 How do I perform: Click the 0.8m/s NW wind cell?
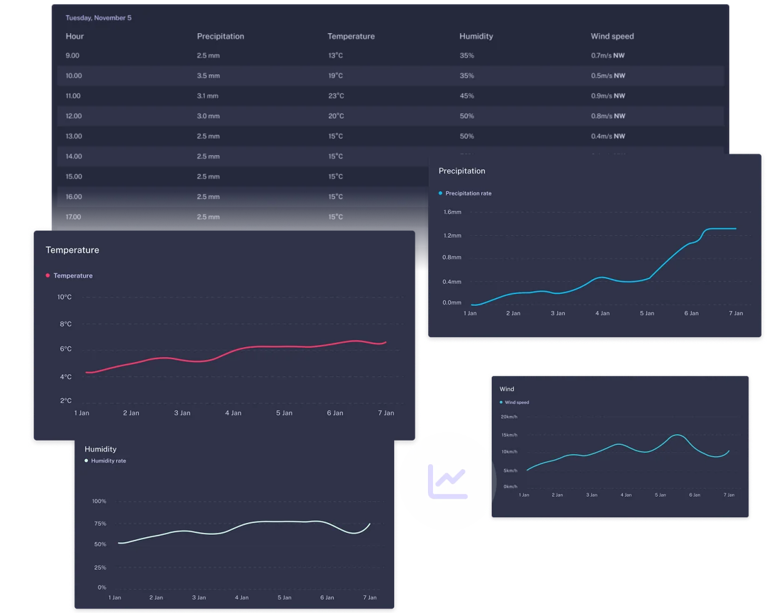(x=608, y=116)
